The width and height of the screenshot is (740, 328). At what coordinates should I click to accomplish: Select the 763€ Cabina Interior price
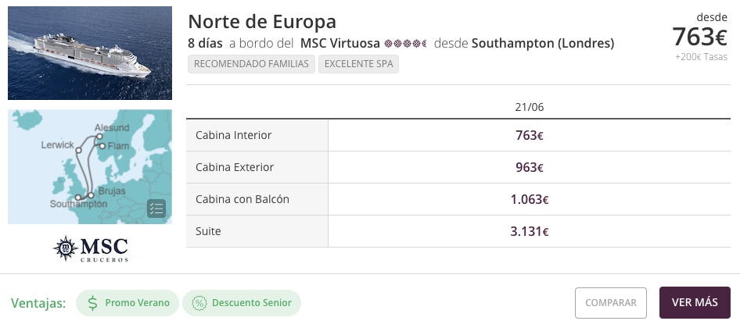point(529,136)
